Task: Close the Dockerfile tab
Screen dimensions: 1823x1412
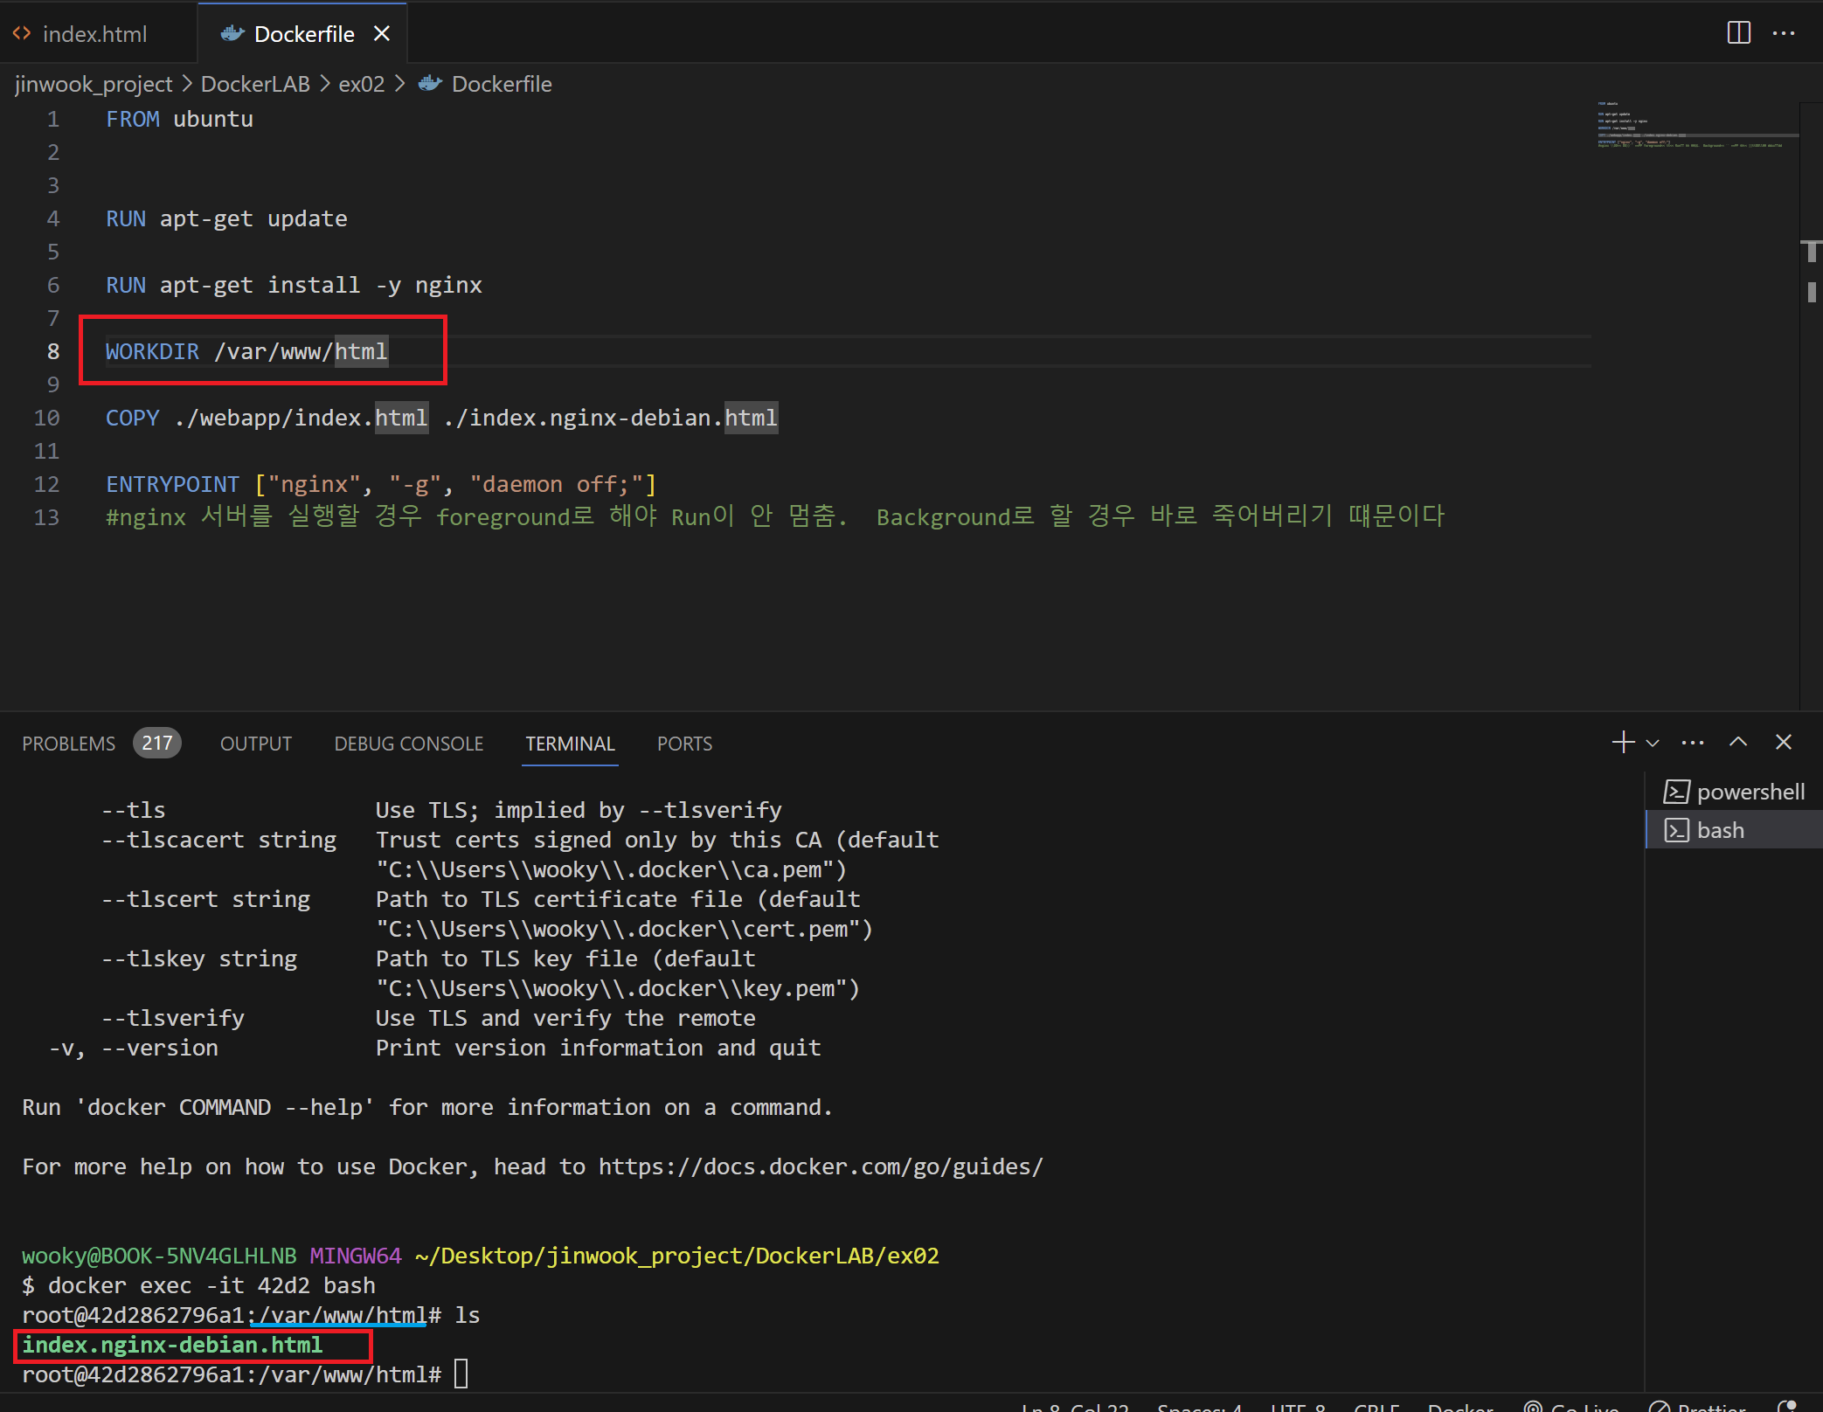Action: pyautogui.click(x=382, y=33)
